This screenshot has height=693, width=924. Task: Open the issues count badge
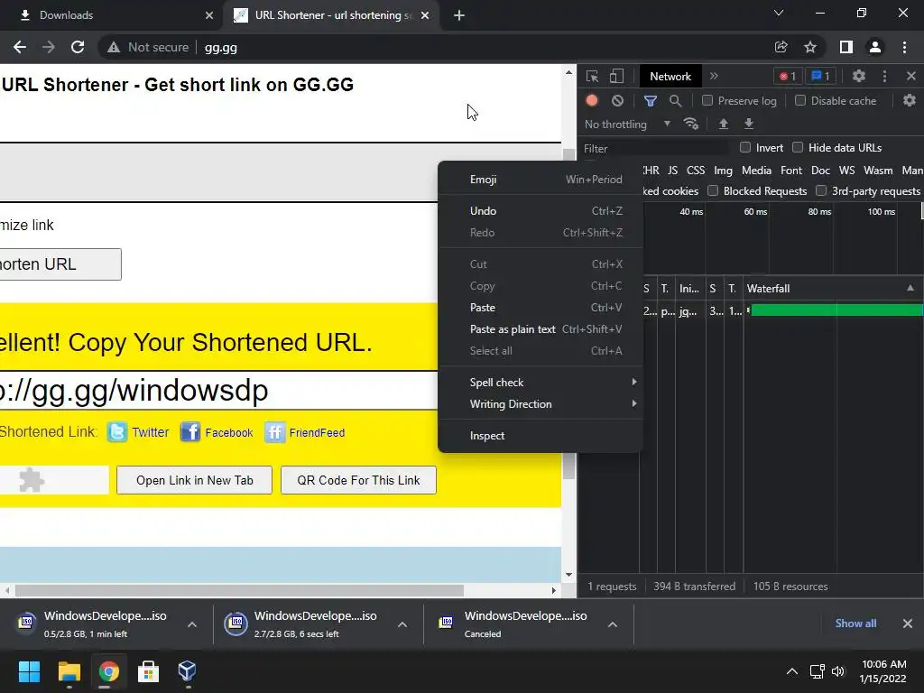coord(820,76)
